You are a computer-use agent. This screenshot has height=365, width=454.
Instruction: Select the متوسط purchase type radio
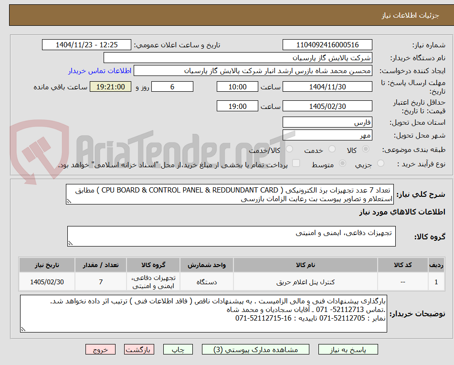[342, 163]
